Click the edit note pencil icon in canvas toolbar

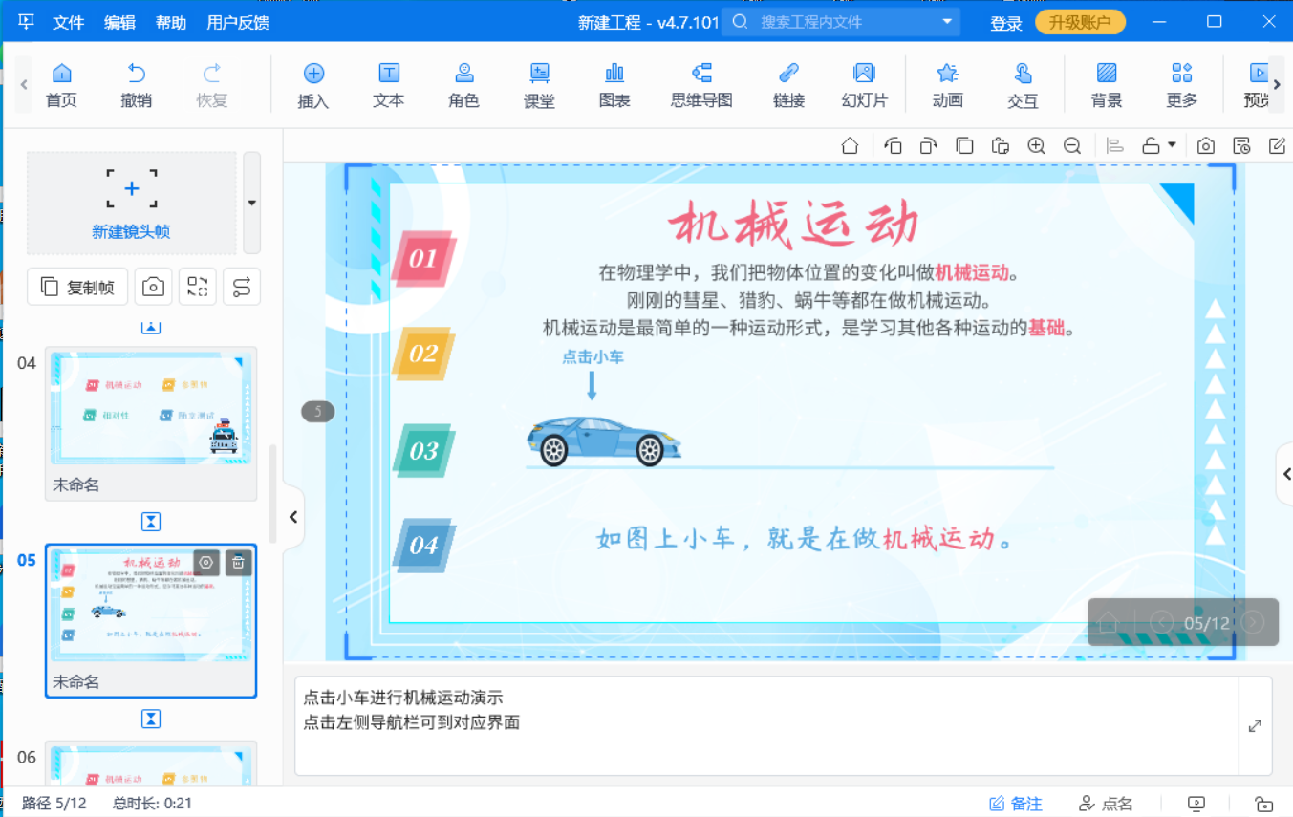pyautogui.click(x=1277, y=146)
